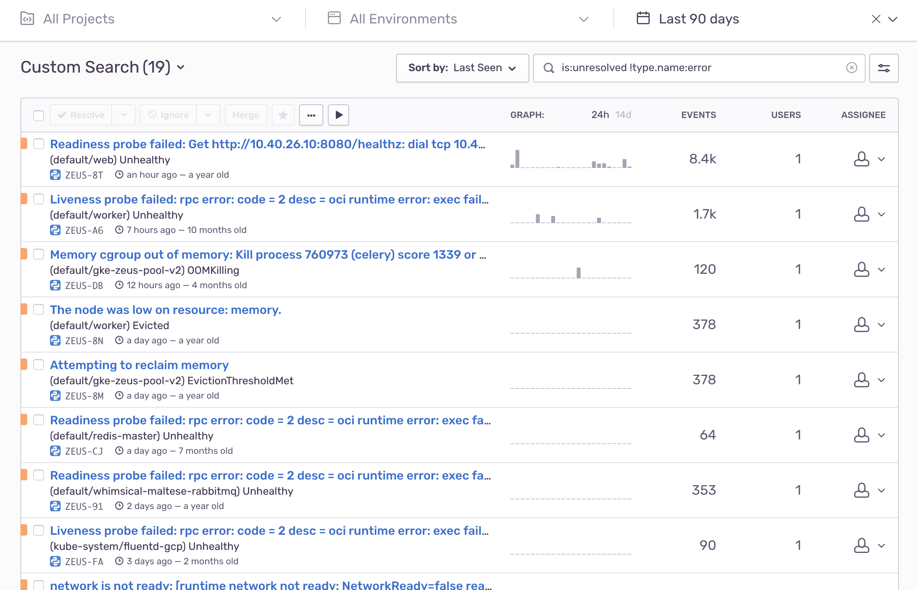Click the search filter settings icon

tap(884, 68)
